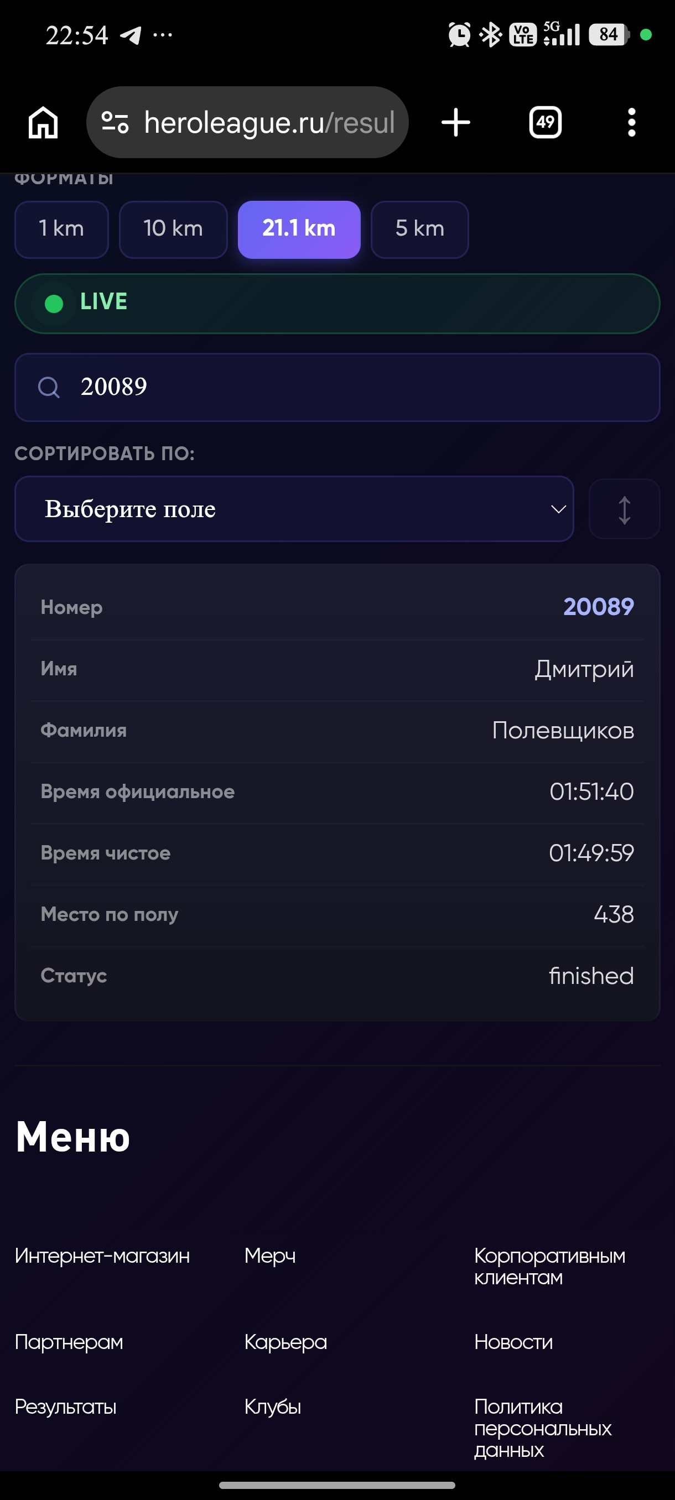Open the browser three-dot menu
Screen dimensions: 675x1500
631,122
